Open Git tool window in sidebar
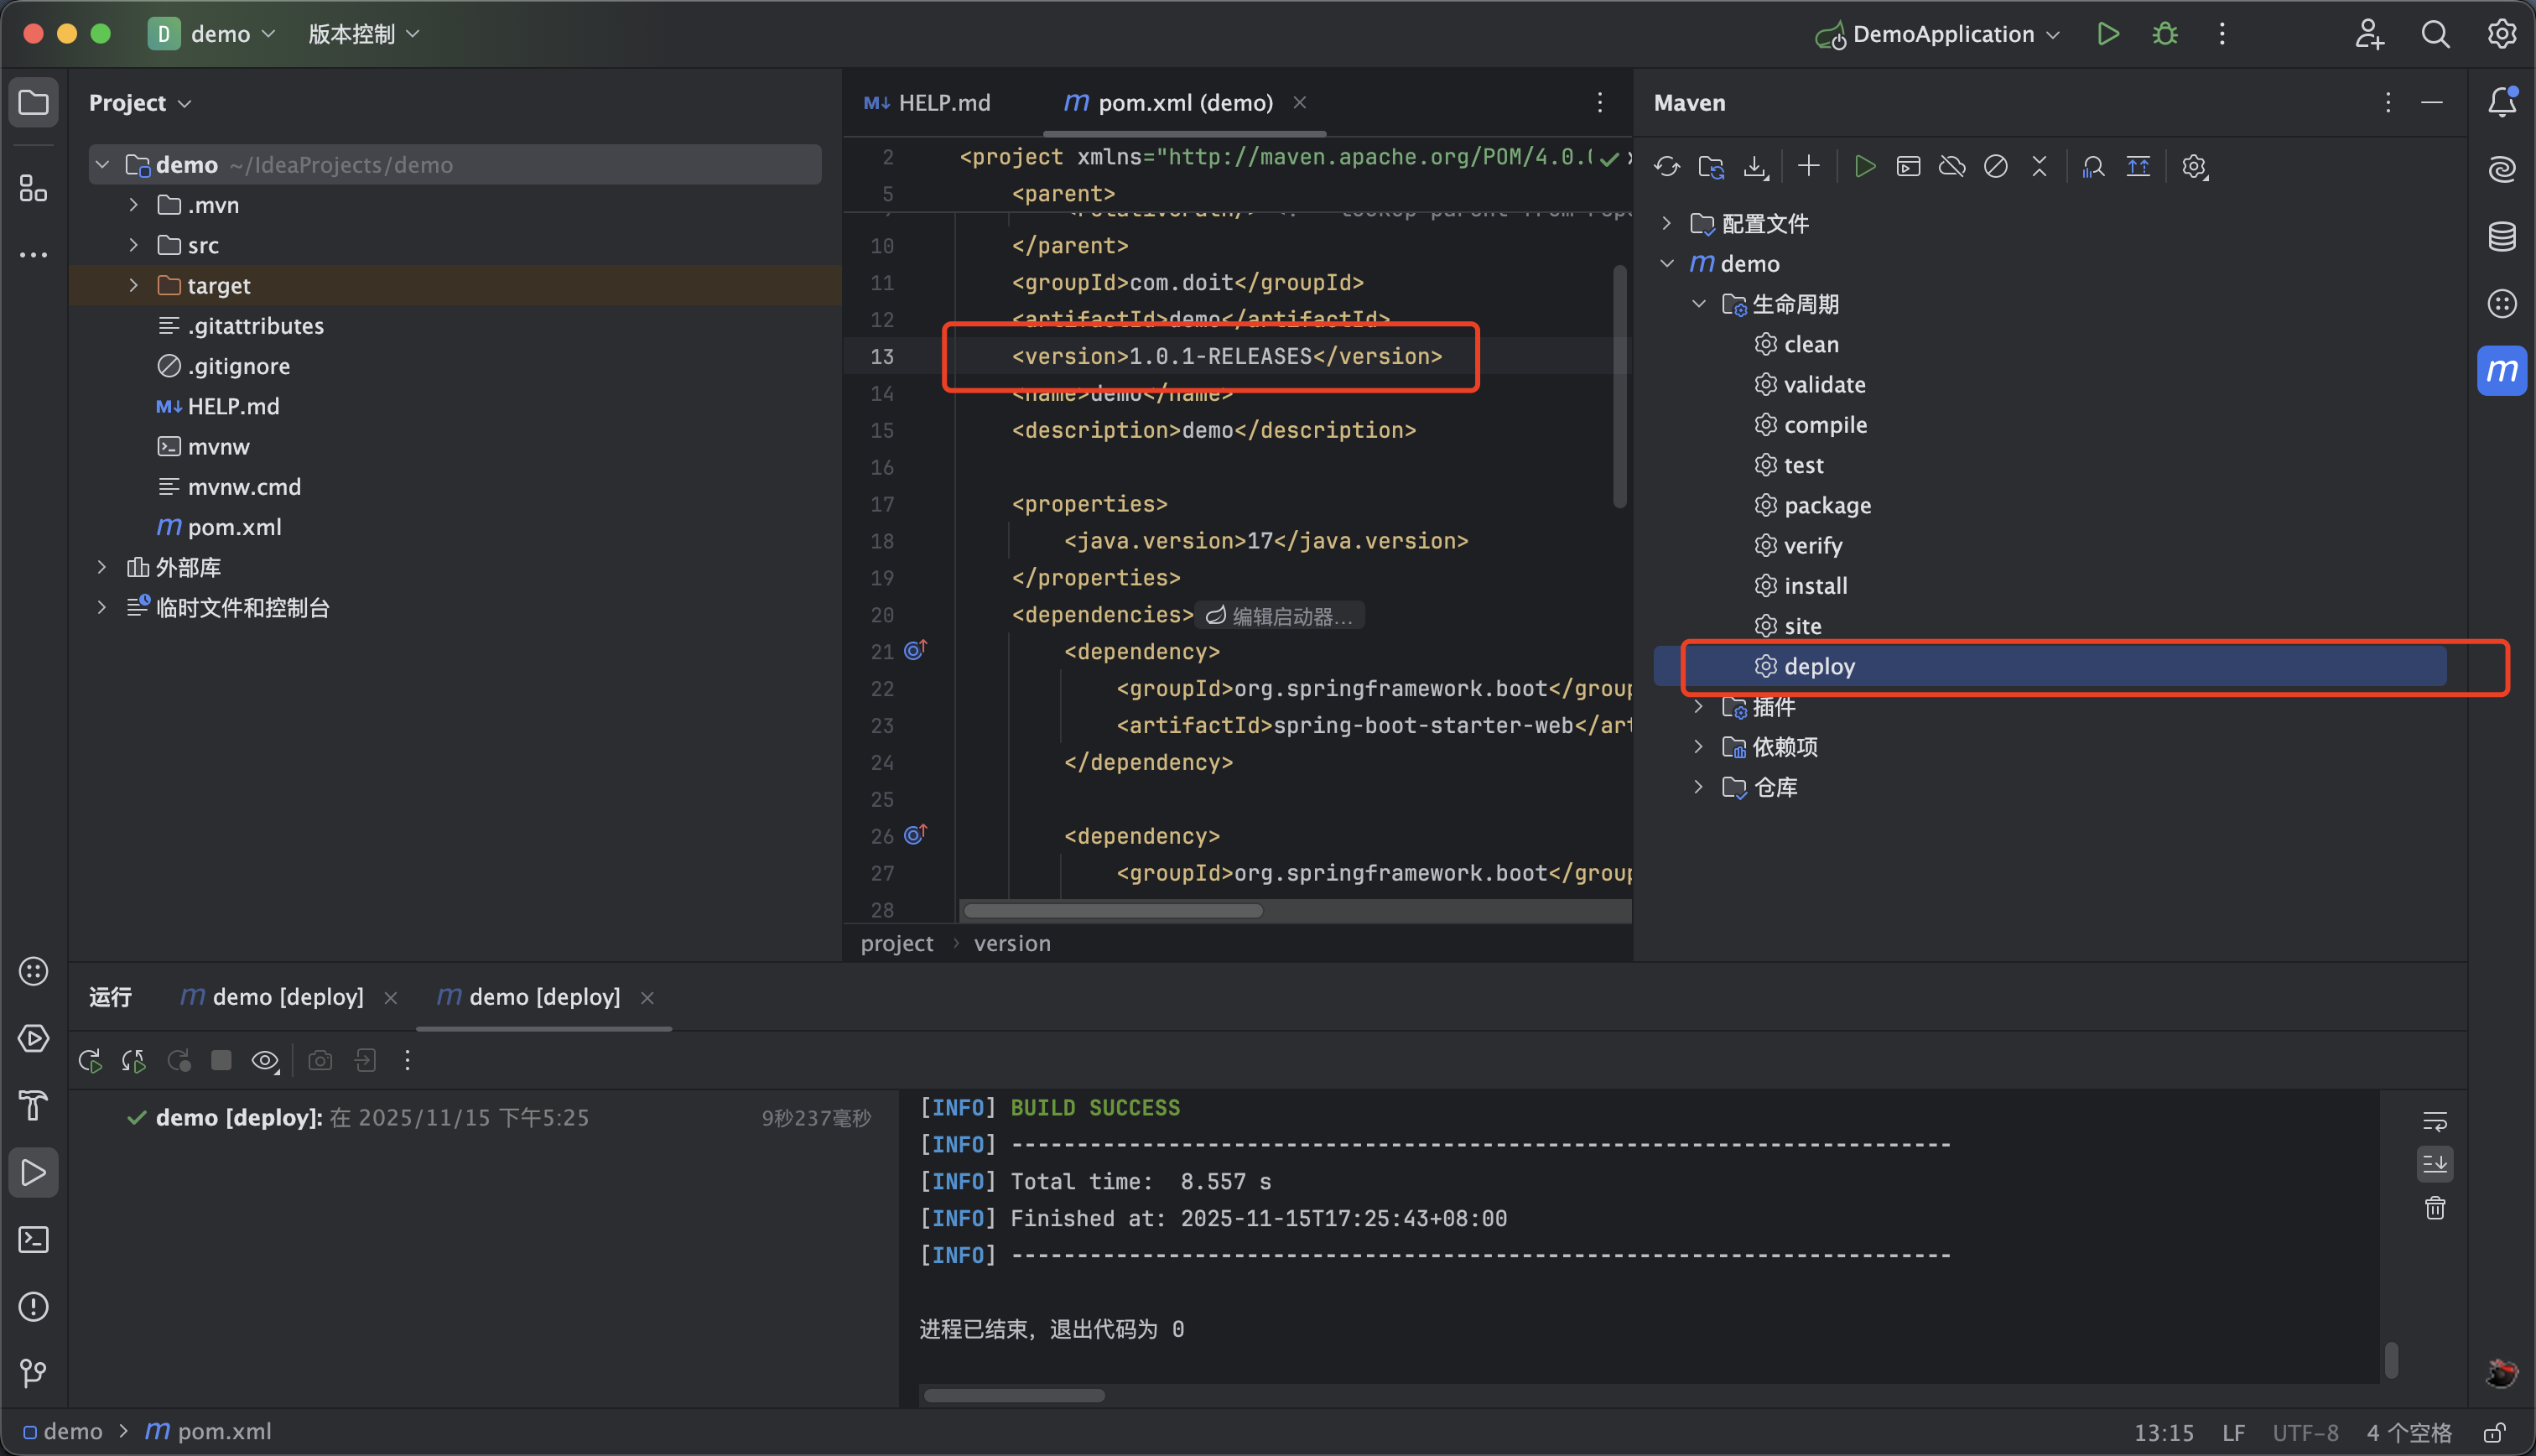 click(x=33, y=1373)
